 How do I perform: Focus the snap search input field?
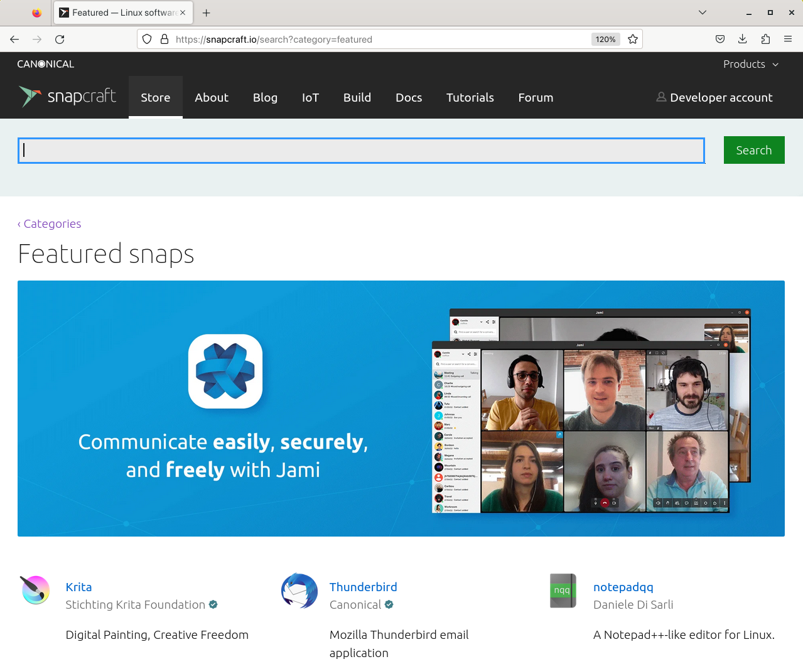coord(361,151)
